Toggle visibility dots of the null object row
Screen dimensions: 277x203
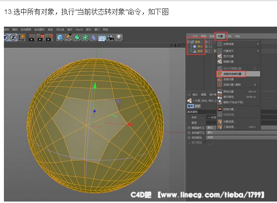coord(209,42)
